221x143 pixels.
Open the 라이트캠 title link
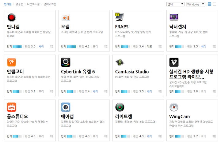coord(124,116)
